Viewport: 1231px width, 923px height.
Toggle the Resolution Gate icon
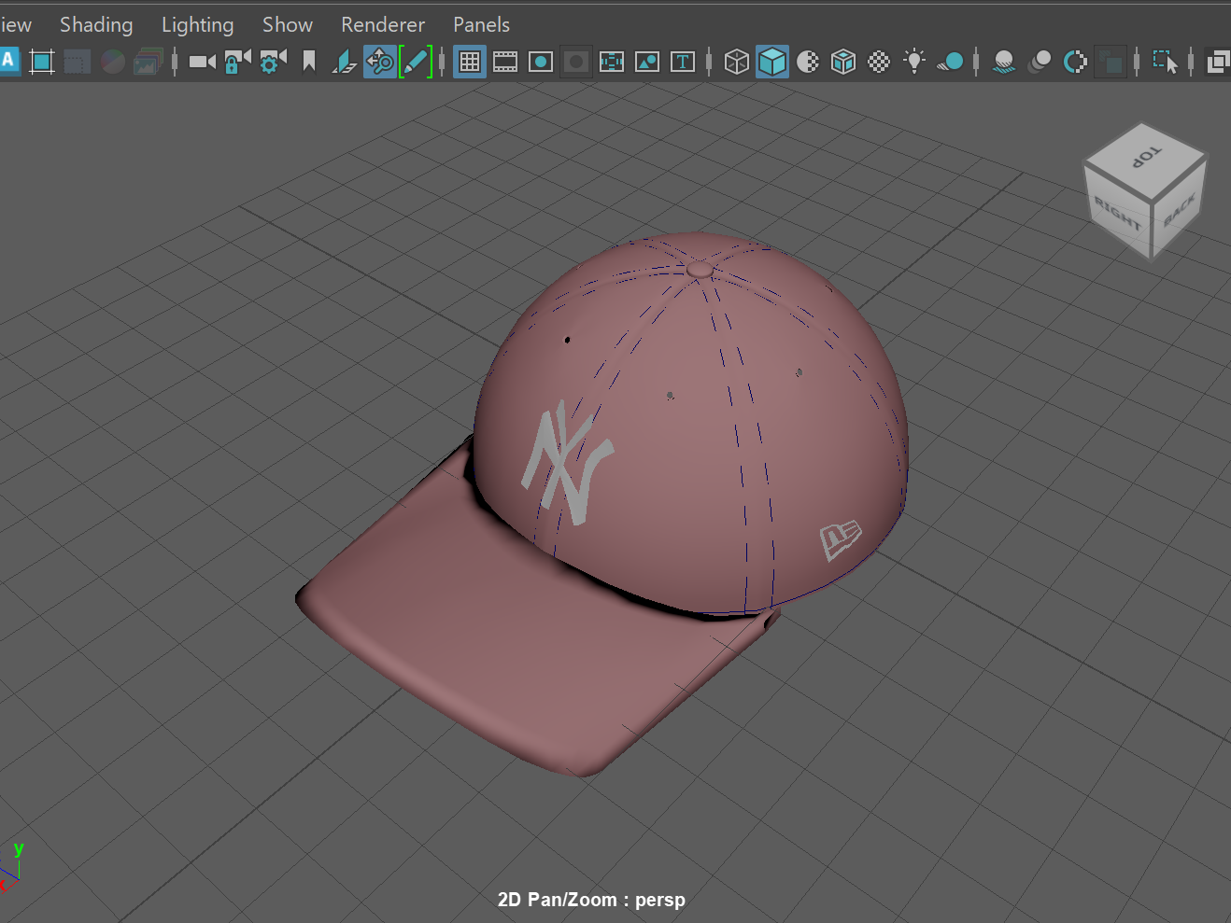(x=541, y=62)
